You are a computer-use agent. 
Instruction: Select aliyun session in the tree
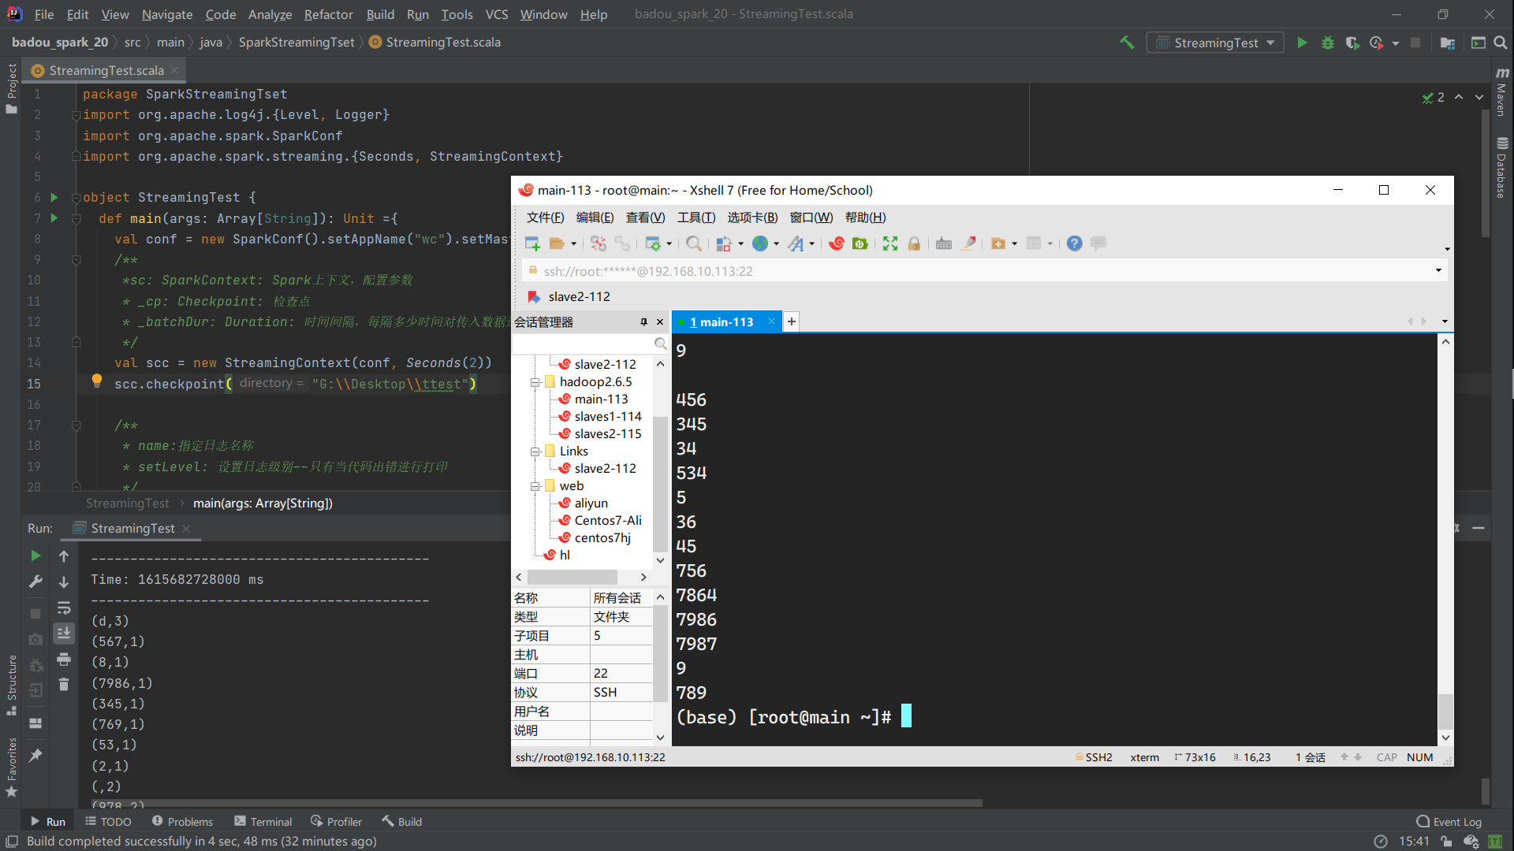coord(591,503)
